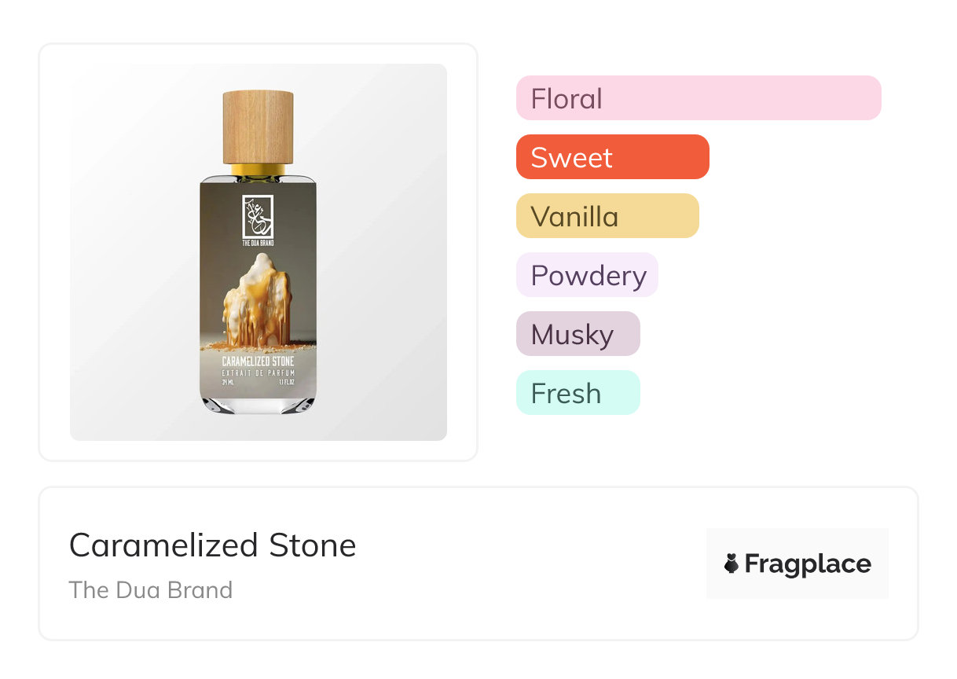Click the 34 ML marking on the bottle
The width and height of the screenshot is (957, 679).
pyautogui.click(x=228, y=383)
